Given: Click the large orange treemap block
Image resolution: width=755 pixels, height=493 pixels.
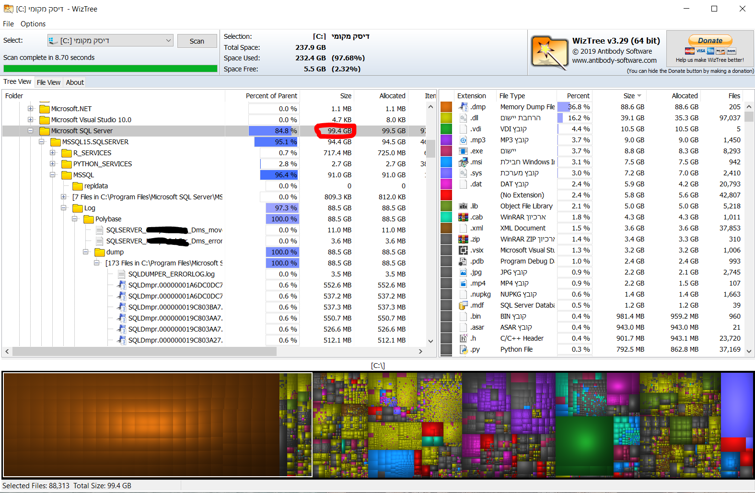Looking at the screenshot, I should pos(141,425).
